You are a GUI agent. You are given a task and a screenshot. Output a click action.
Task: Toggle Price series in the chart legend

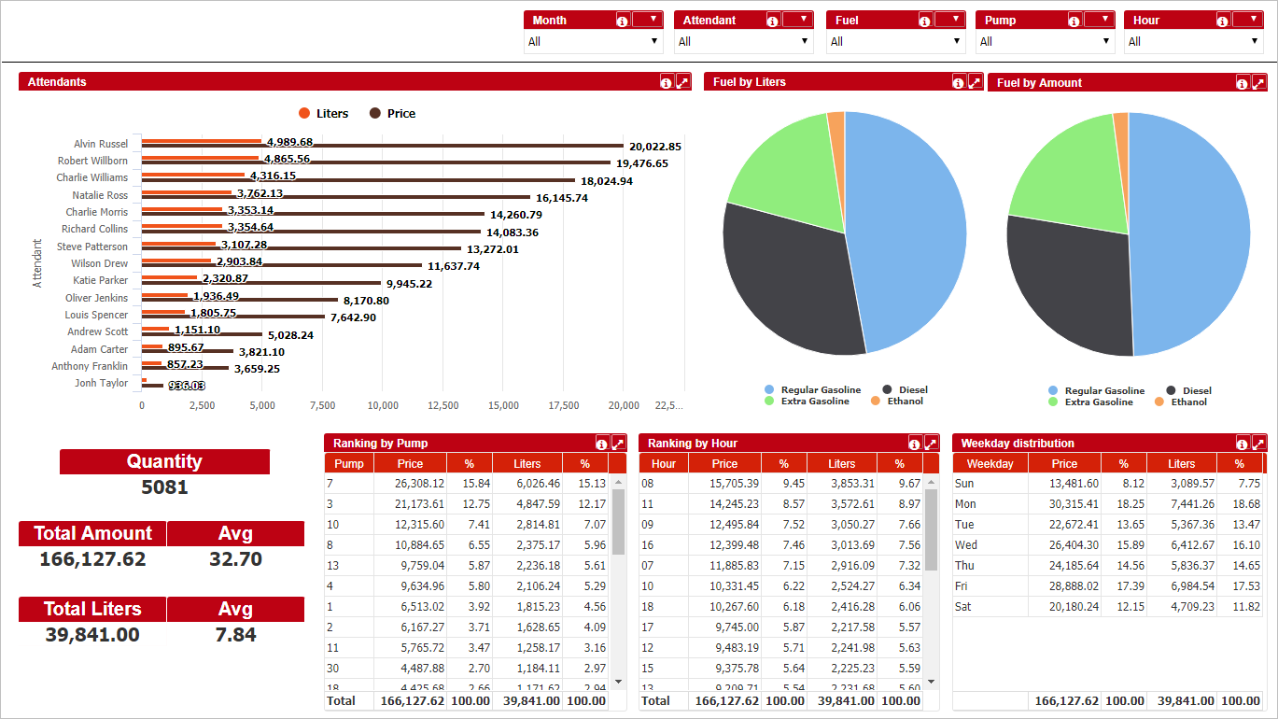coord(392,114)
